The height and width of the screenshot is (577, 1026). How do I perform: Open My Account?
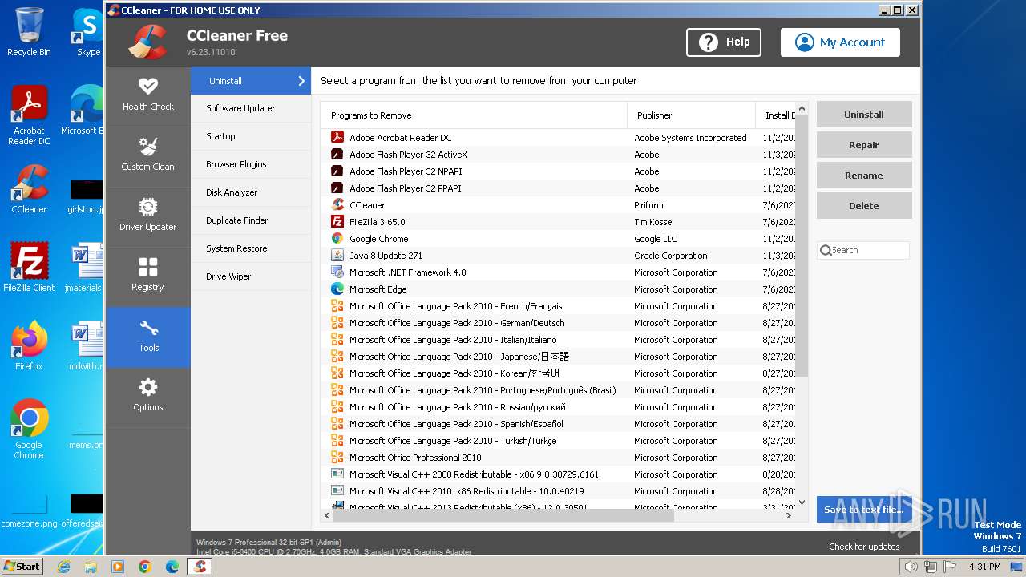pos(840,42)
